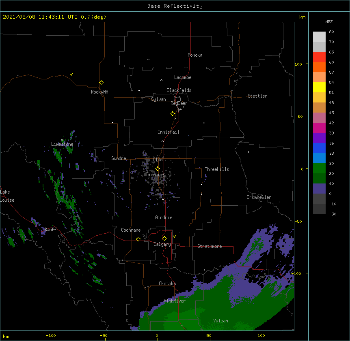
Task: Click the Sundre label
Action: [x=119, y=158]
